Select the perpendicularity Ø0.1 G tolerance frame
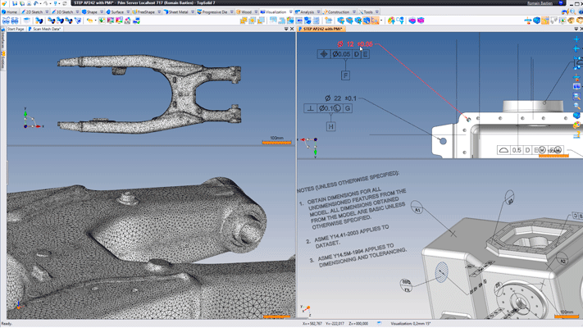Image resolution: width=583 pixels, height=328 pixels. pos(327,108)
